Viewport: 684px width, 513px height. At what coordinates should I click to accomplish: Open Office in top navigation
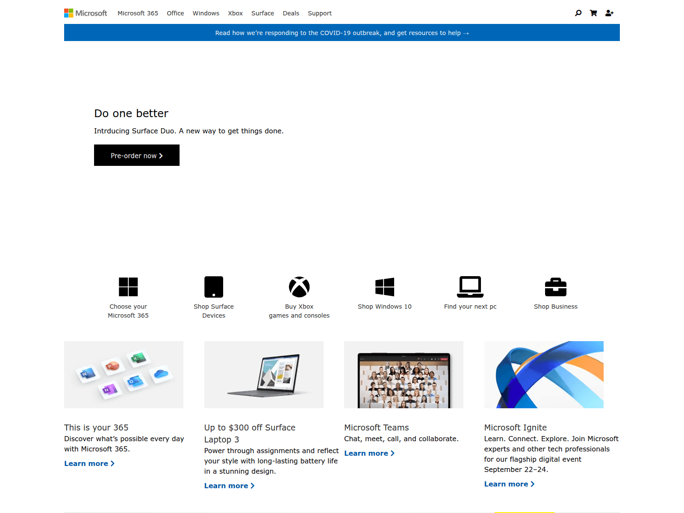click(x=175, y=13)
